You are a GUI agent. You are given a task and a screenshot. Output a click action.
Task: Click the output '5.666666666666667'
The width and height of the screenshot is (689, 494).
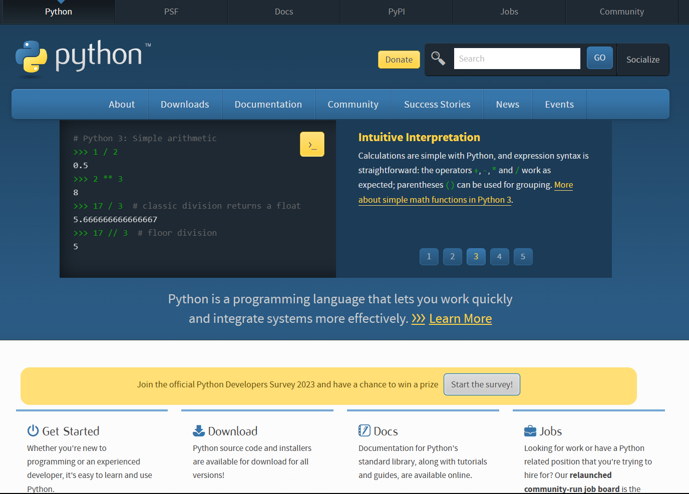[115, 219]
